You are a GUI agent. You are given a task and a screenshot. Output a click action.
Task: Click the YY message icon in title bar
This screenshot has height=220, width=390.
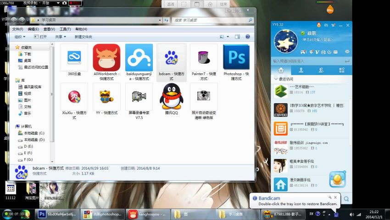coord(326,25)
